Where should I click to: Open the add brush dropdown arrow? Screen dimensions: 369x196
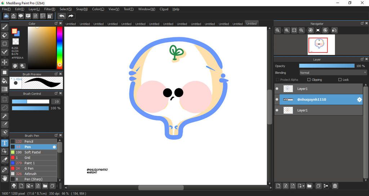point(32,186)
